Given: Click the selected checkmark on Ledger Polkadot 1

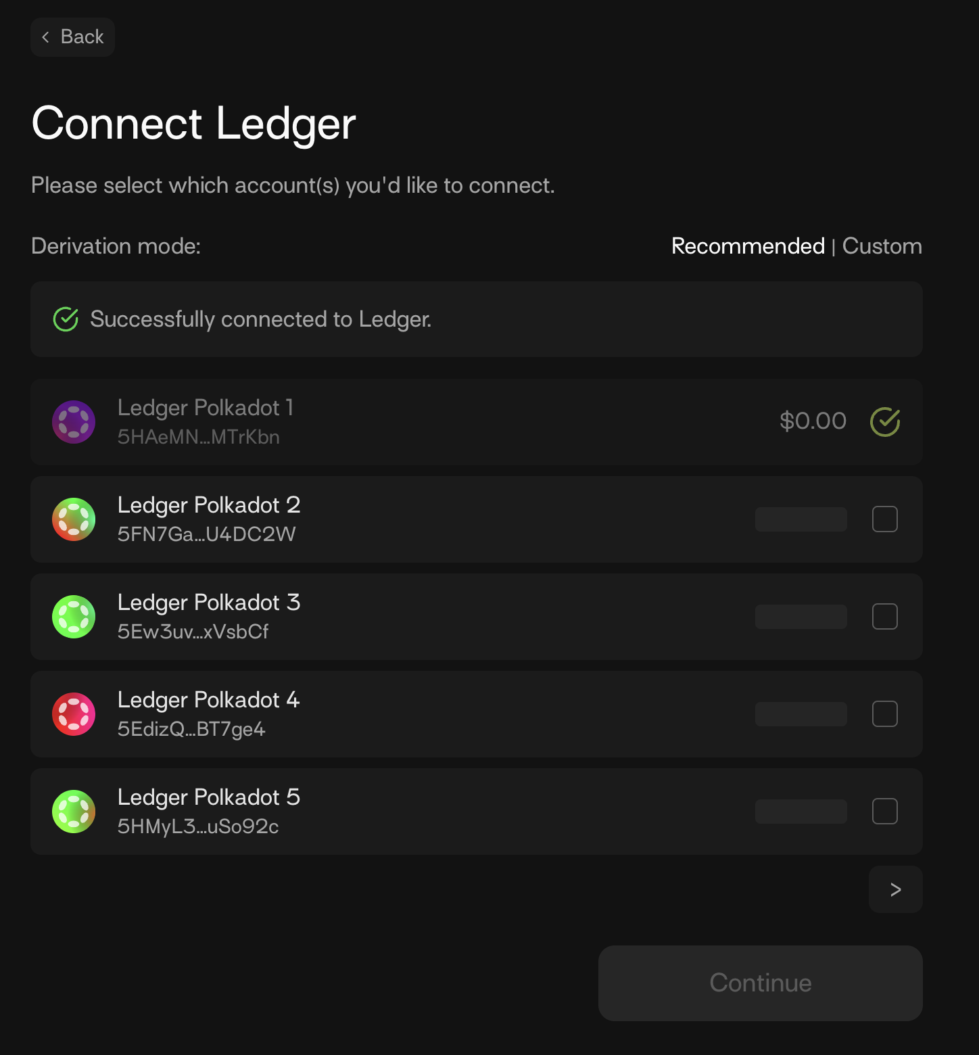Looking at the screenshot, I should point(885,421).
